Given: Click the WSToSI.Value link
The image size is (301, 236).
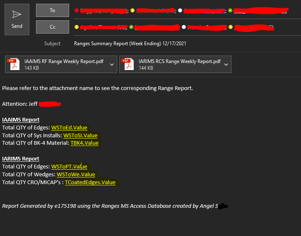Looking at the screenshot, I should point(80,135).
